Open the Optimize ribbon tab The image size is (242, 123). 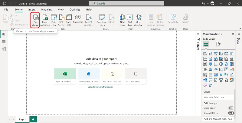click(x=75, y=10)
